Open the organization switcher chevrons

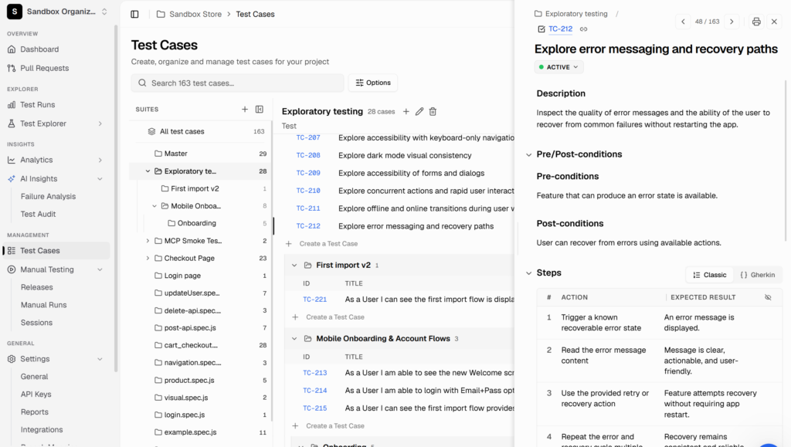104,12
